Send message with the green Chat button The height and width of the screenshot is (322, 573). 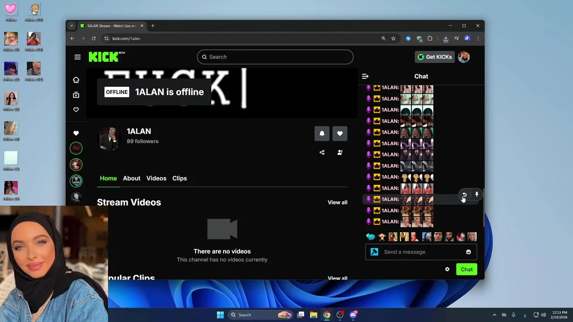point(466,269)
